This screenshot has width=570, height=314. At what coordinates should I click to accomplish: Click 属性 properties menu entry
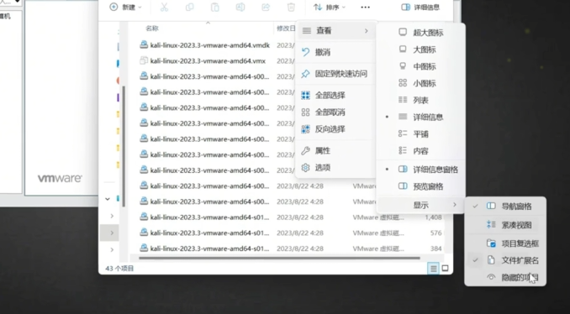336,150
